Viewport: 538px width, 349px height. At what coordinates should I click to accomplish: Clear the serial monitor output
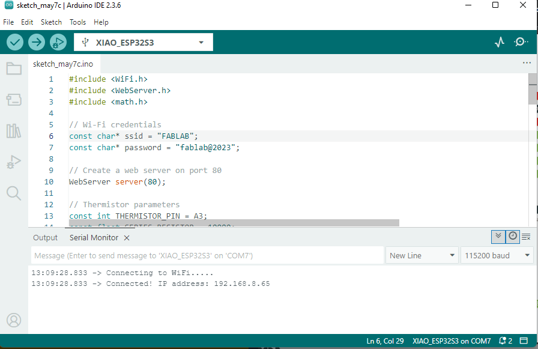[x=526, y=237]
